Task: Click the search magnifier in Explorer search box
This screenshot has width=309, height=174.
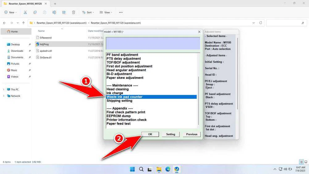Action: [x=303, y=23]
